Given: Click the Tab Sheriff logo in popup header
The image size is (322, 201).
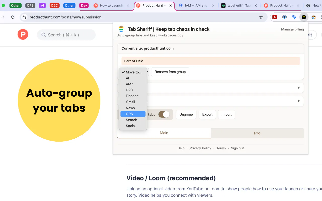Looking at the screenshot, I should [121, 29].
